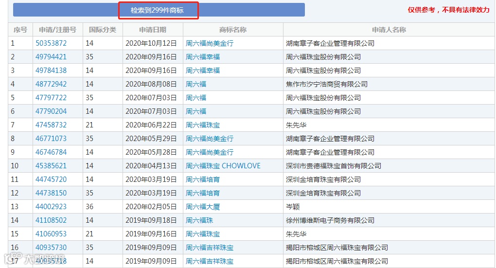This screenshot has width=496, height=268.
Task: Click trademark 周六福尚美金行 in row 1
Action: click(x=210, y=43)
